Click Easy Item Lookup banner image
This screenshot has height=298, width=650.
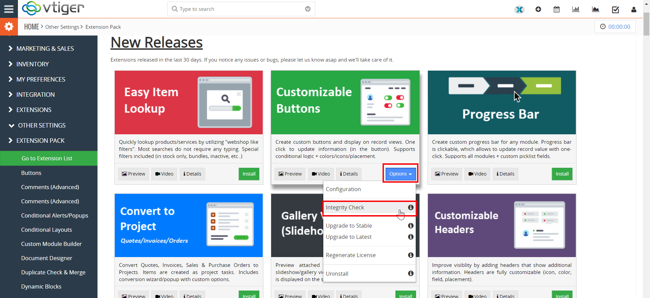click(189, 102)
